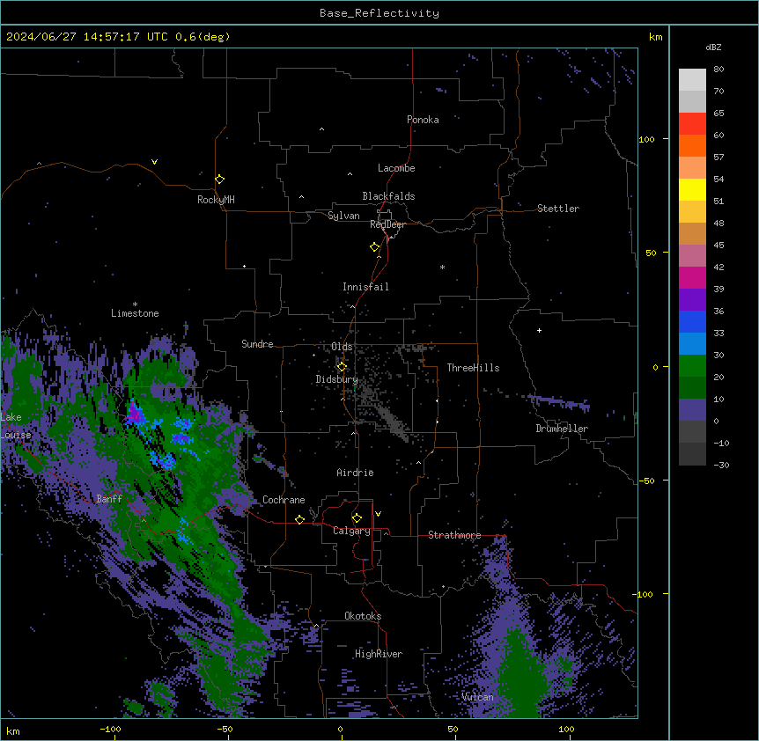Click the magenta high-reflectivity cell north of Banff
Viewport: 759px width, 741px height.
(x=135, y=414)
